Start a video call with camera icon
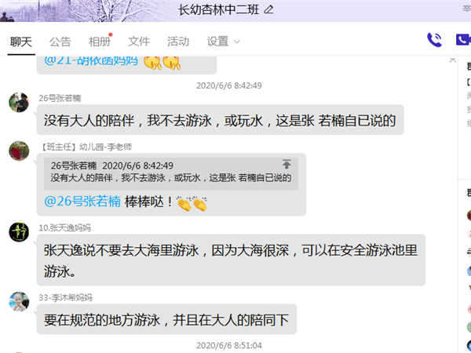The image size is (471, 353). coord(463,40)
